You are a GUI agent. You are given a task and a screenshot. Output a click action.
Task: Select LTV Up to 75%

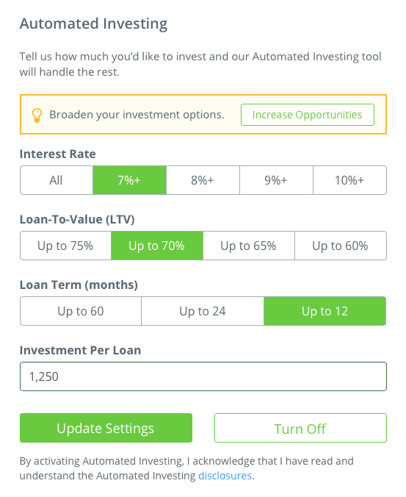tap(65, 246)
